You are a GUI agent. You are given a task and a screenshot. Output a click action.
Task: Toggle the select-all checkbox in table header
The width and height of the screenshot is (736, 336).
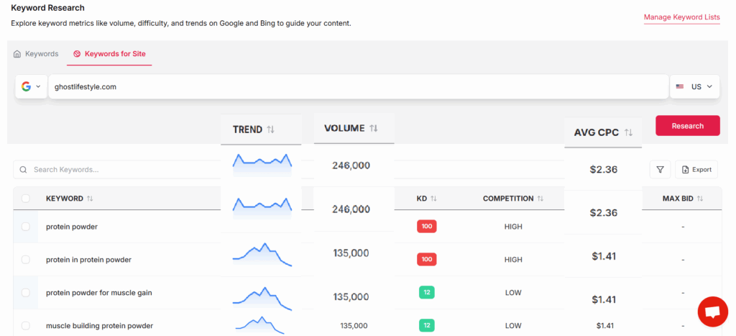(x=26, y=199)
